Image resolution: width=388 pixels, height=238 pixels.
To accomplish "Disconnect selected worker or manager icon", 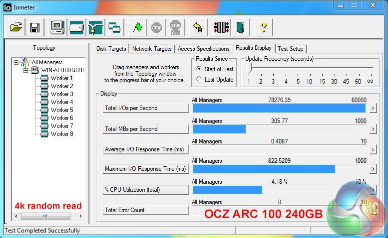I will [222, 27].
